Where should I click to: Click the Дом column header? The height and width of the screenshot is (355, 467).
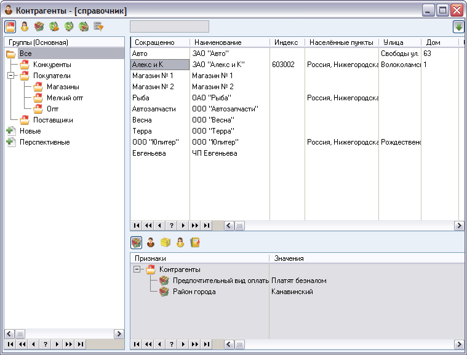[x=439, y=42]
